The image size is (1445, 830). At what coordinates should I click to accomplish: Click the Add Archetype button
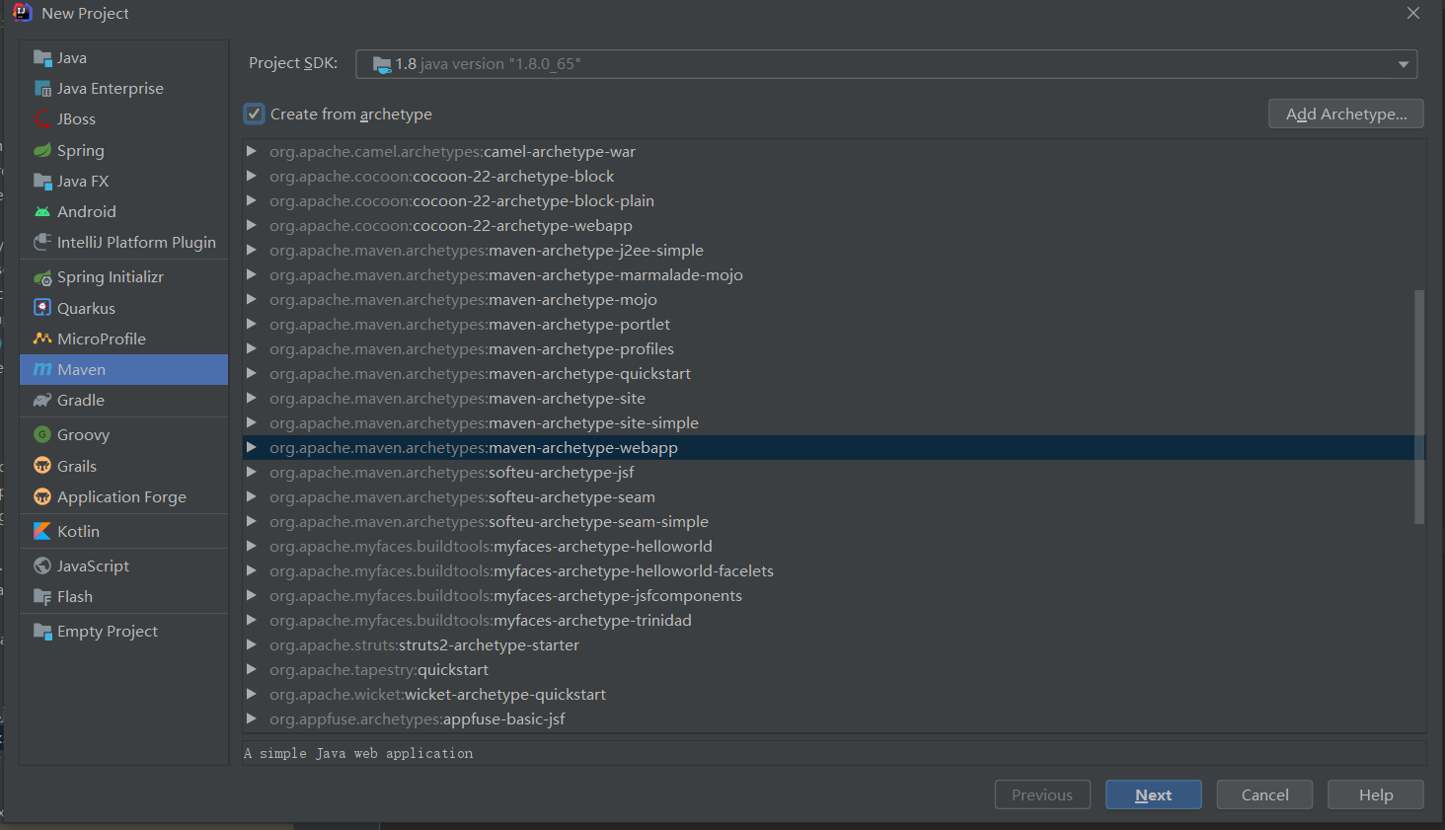(x=1345, y=113)
